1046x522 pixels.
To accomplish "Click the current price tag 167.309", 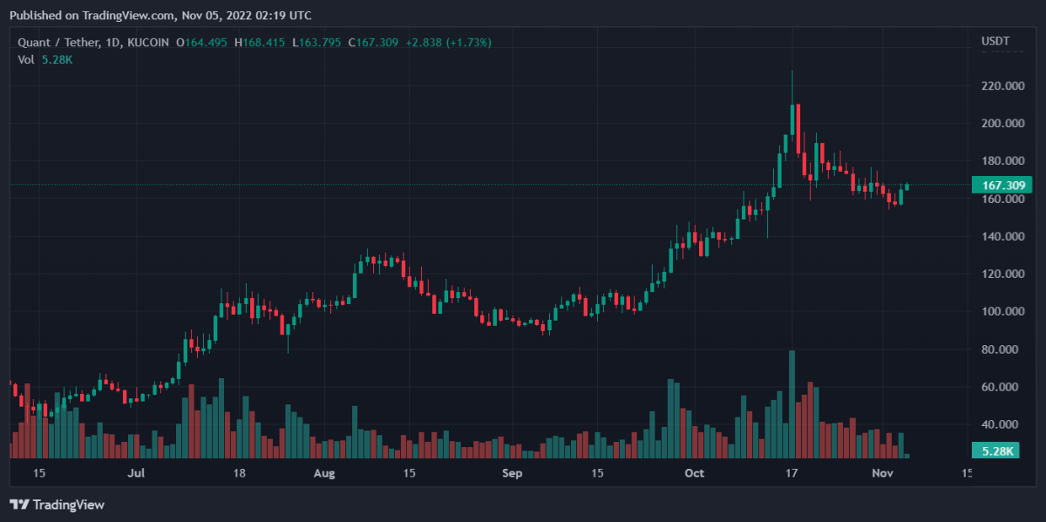I will coord(1002,185).
